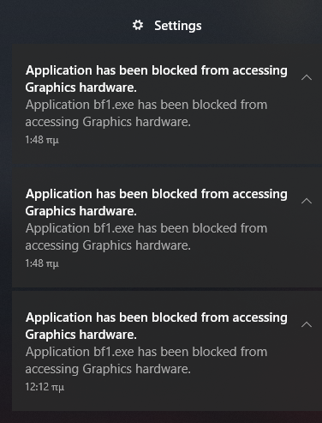This screenshot has height=423, width=322.
Task: Open the first notification's bold title text
Action: pos(157,79)
